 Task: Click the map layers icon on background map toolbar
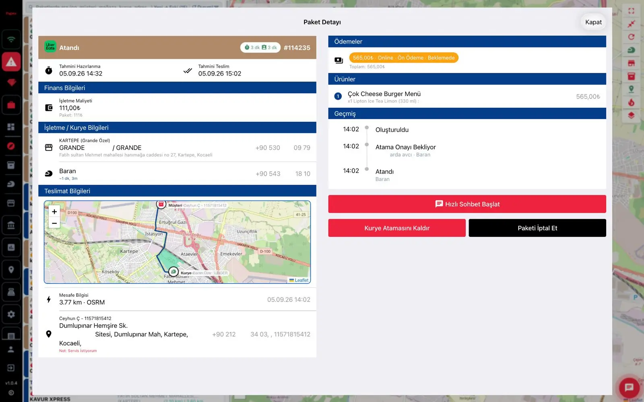click(631, 115)
